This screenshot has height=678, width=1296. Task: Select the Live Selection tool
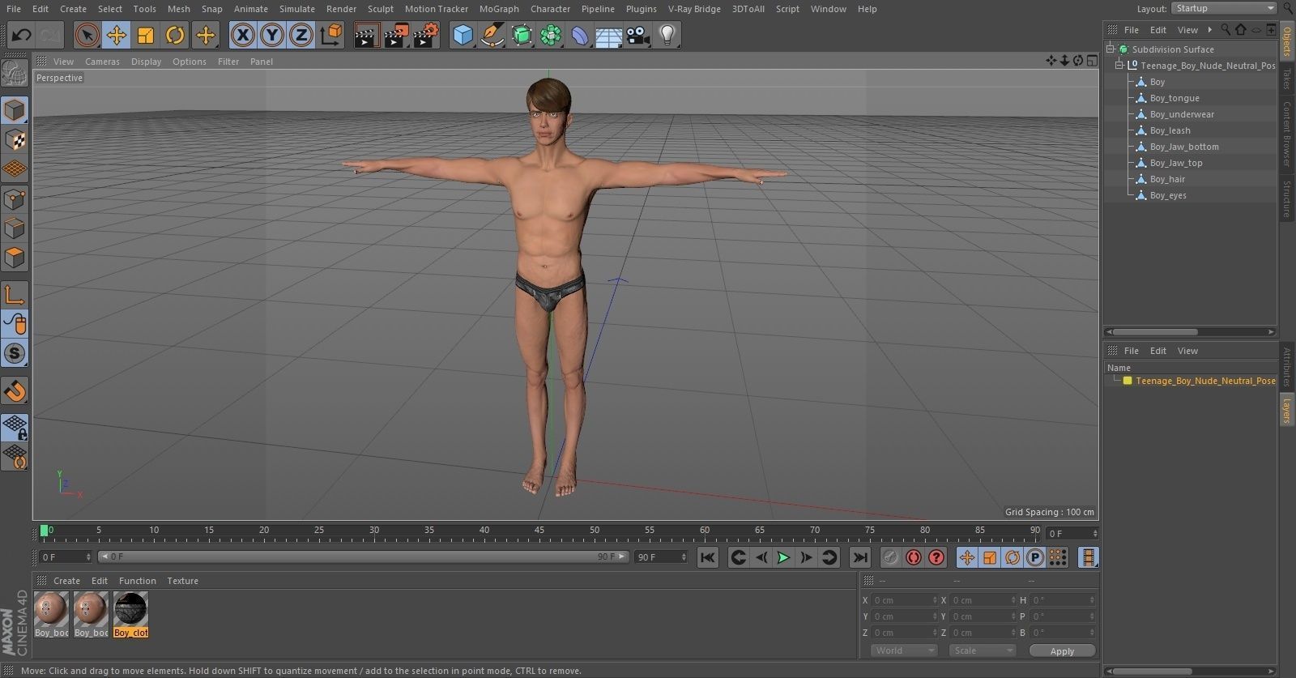87,35
